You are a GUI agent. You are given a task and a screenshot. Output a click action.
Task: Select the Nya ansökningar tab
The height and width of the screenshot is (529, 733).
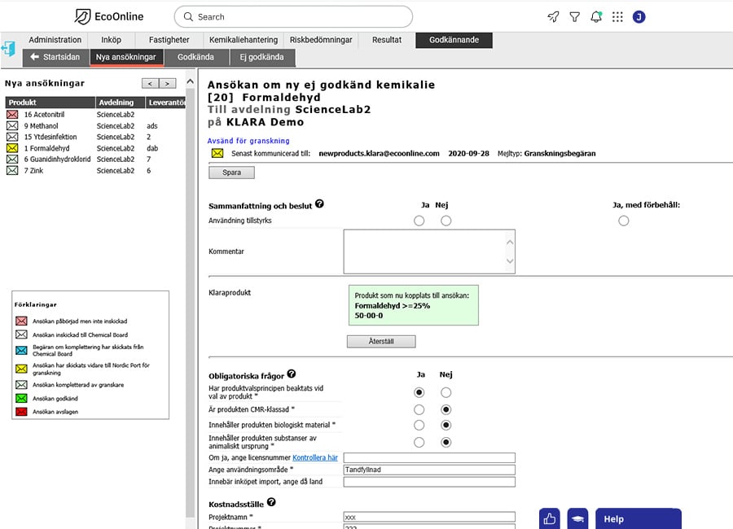[126, 57]
